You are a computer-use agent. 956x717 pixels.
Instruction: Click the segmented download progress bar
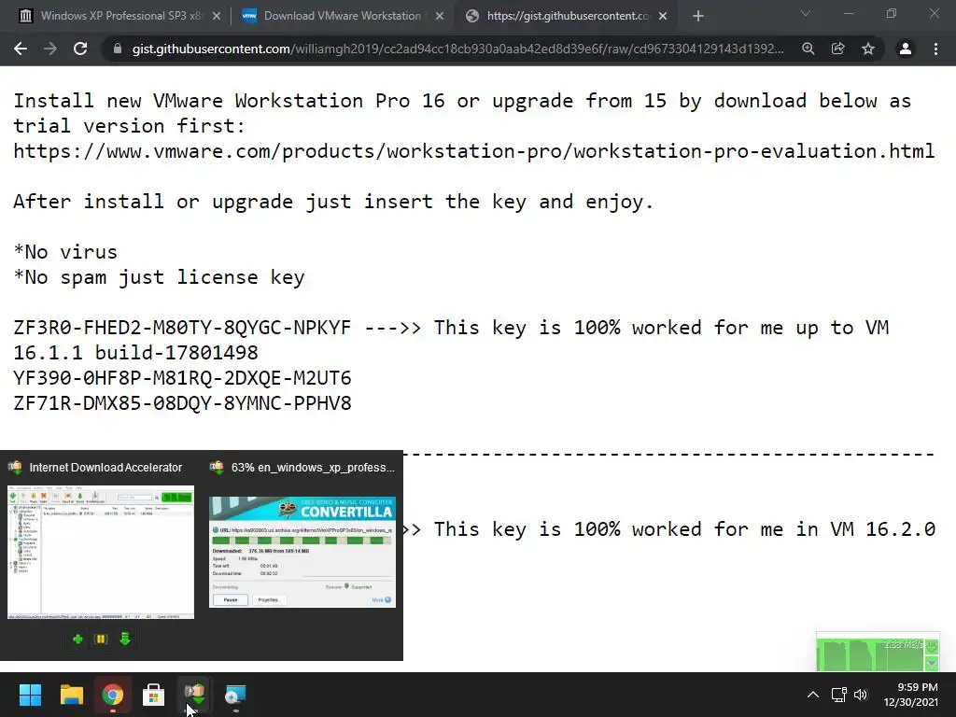point(302,541)
